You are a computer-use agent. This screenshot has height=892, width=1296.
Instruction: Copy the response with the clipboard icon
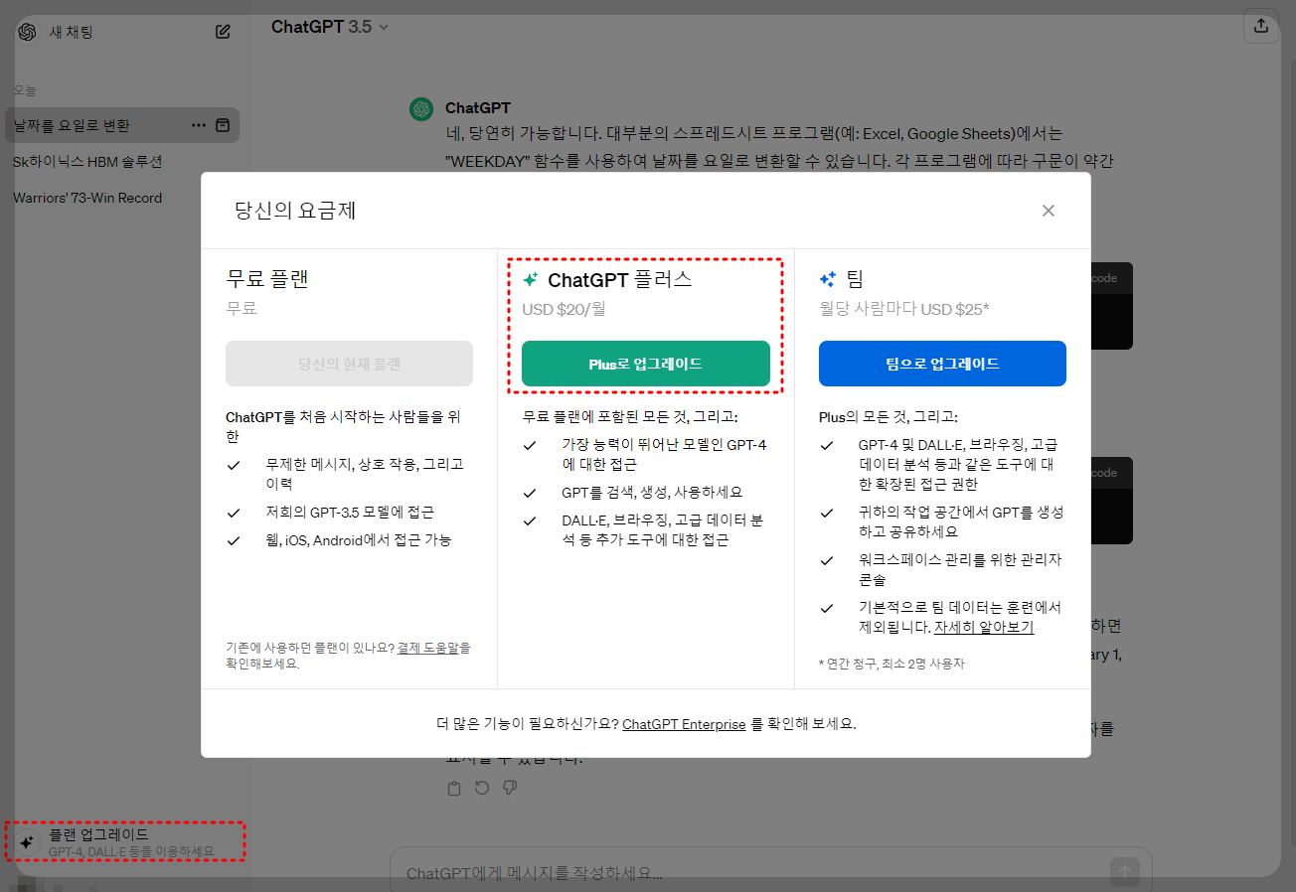(454, 789)
